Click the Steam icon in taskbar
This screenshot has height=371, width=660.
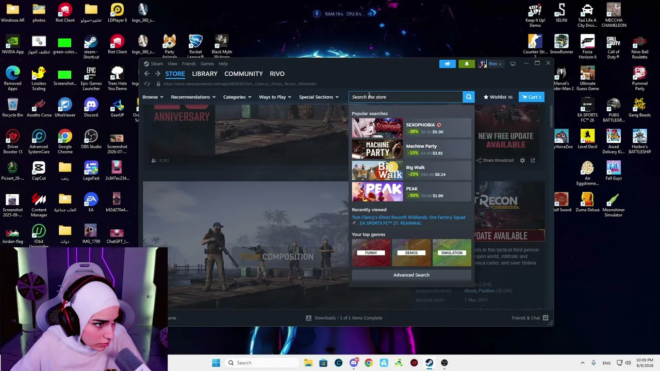click(429, 363)
